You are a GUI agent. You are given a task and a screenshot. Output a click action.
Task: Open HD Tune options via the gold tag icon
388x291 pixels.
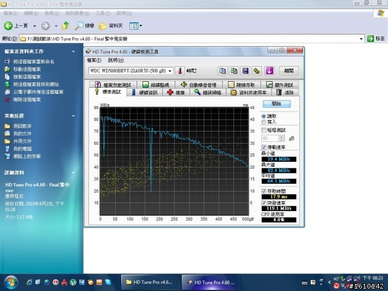coord(256,71)
